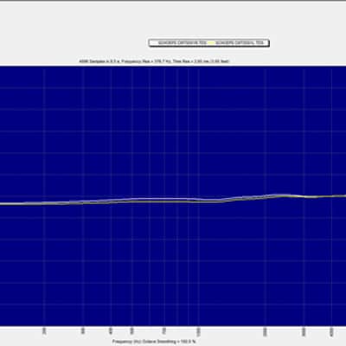Click the 400 Hz axis label
The height and width of the screenshot is (346, 346).
[x=111, y=331]
